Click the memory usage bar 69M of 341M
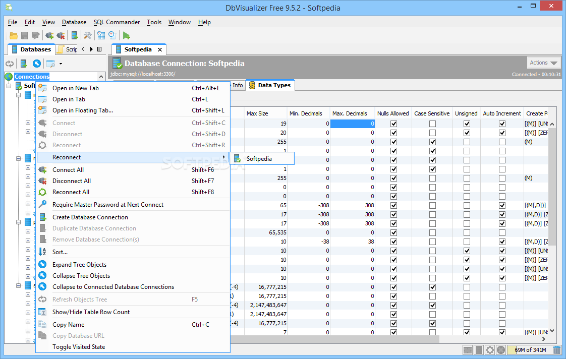This screenshot has height=359, width=566. coord(529,349)
